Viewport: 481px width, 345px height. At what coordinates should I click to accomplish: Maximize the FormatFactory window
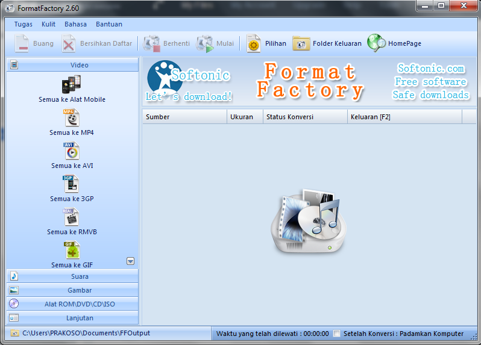pyautogui.click(x=441, y=6)
